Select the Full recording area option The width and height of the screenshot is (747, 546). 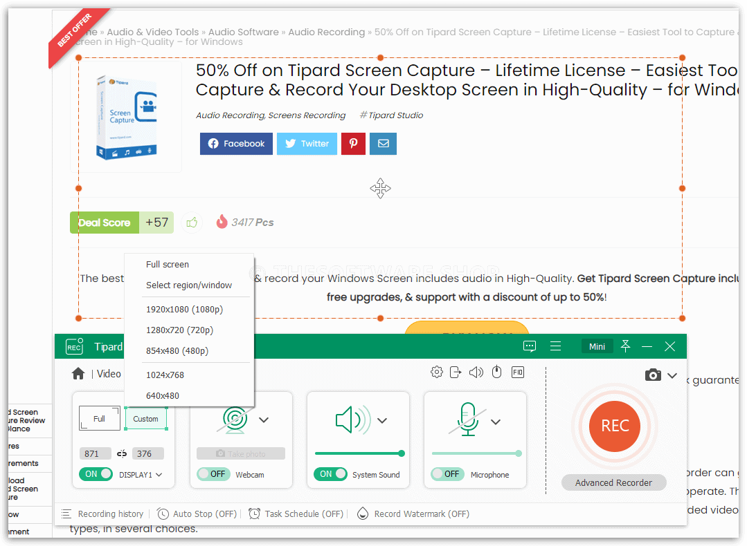[100, 419]
